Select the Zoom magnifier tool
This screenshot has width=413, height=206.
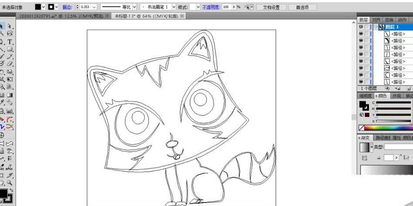(10, 182)
